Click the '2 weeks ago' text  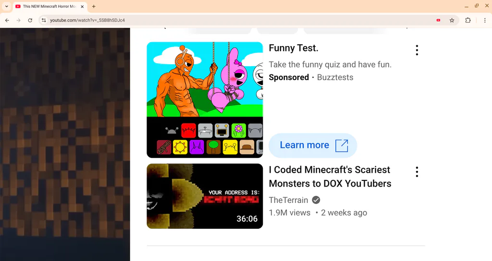(344, 213)
